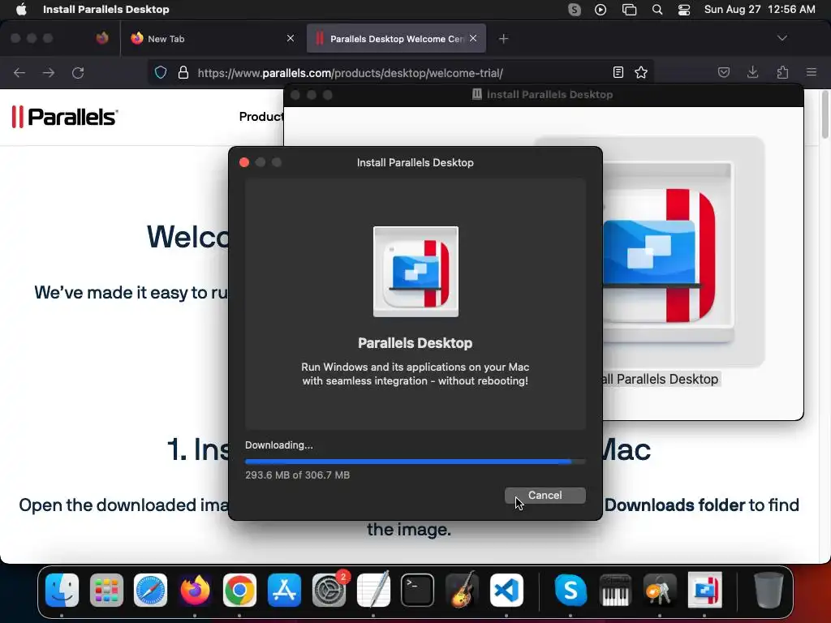Open Visual Studio Code from the Dock
This screenshot has height=623, width=831.
[x=506, y=590]
